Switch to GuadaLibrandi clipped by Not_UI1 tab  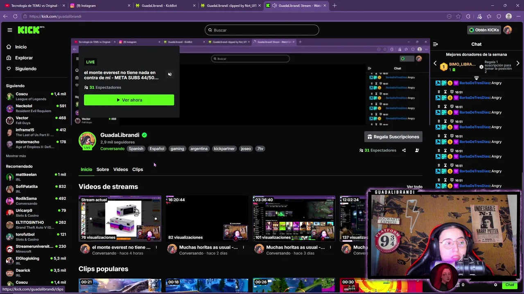231,6
